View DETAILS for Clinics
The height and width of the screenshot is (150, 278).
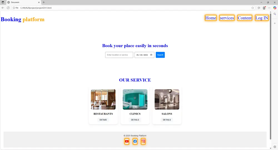(x=135, y=120)
